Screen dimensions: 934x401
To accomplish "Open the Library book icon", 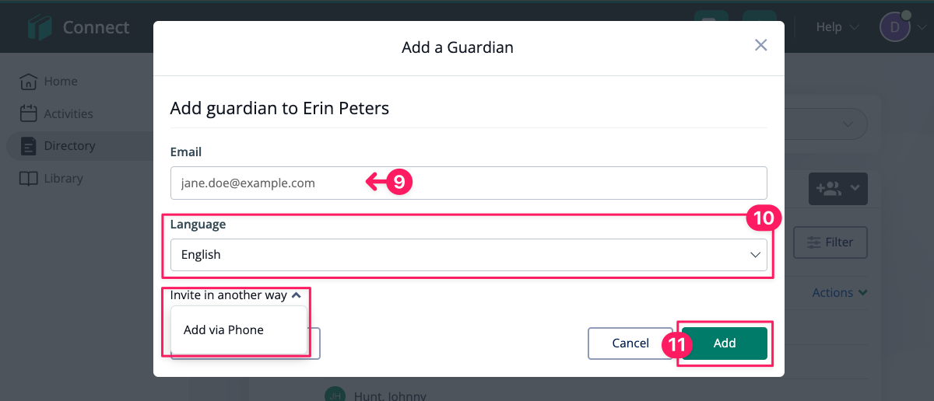I will tap(29, 178).
